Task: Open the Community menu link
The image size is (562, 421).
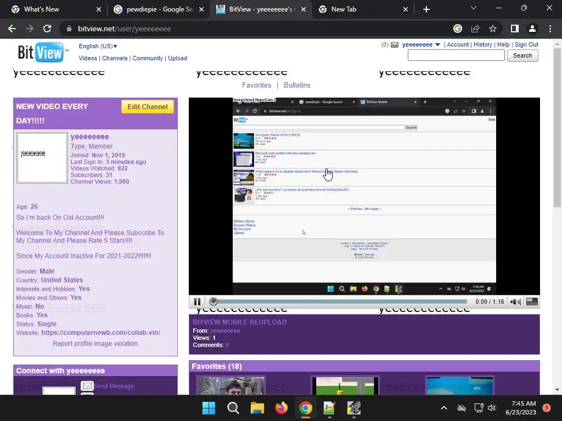Action: click(x=148, y=58)
